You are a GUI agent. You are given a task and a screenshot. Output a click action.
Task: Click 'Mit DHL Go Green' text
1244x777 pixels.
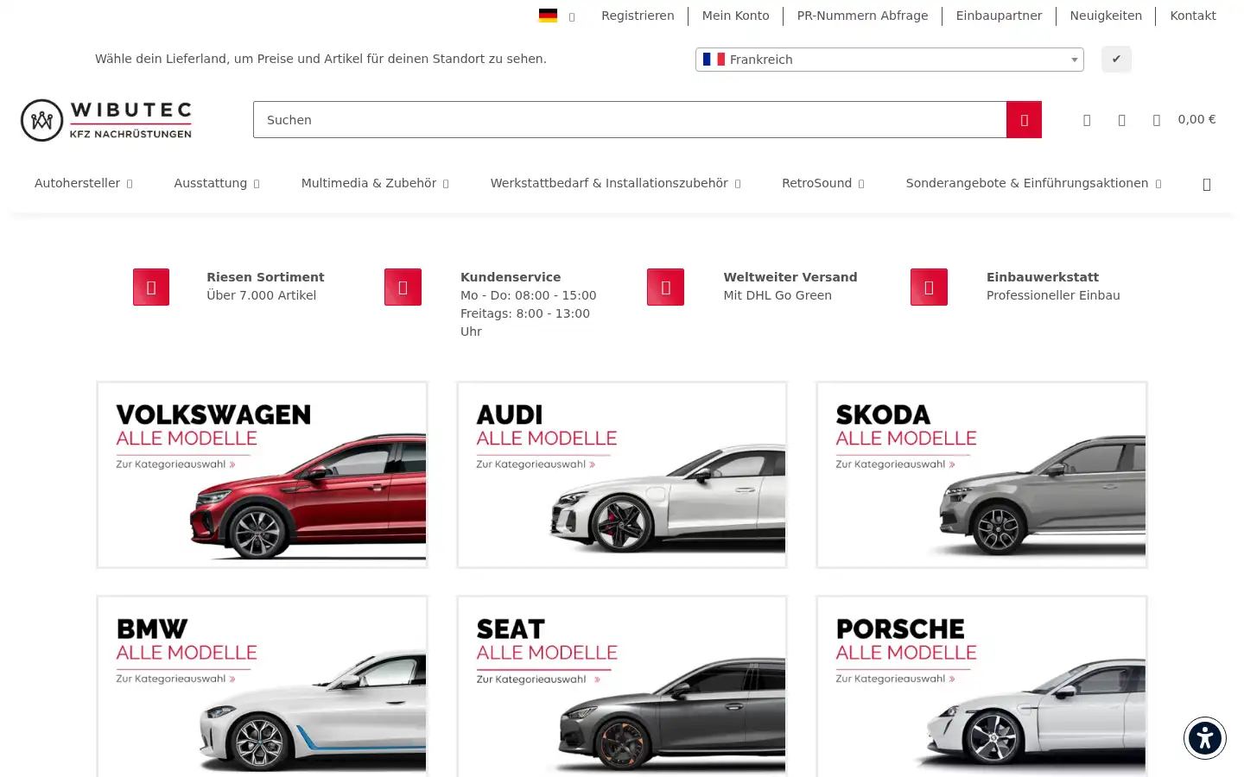[777, 295]
